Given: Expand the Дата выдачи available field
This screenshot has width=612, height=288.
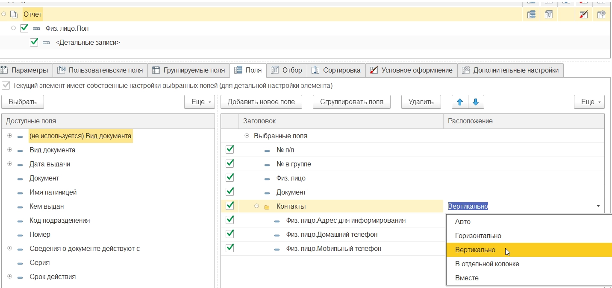Looking at the screenshot, I should point(9,164).
